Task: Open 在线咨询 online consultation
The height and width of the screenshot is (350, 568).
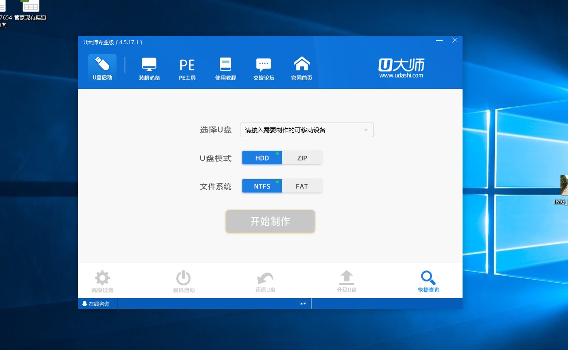Action: click(x=97, y=304)
